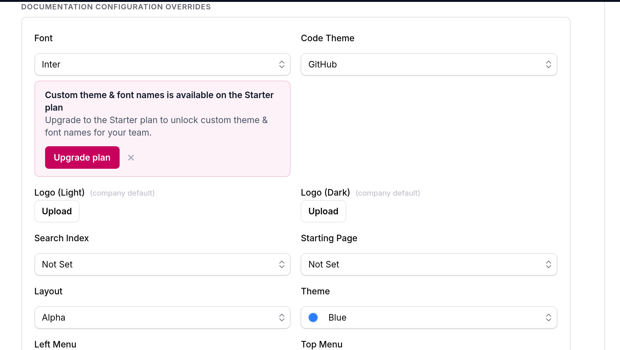Image resolution: width=620 pixels, height=350 pixels.
Task: Click the Theme chevron arrows
Action: 549,317
